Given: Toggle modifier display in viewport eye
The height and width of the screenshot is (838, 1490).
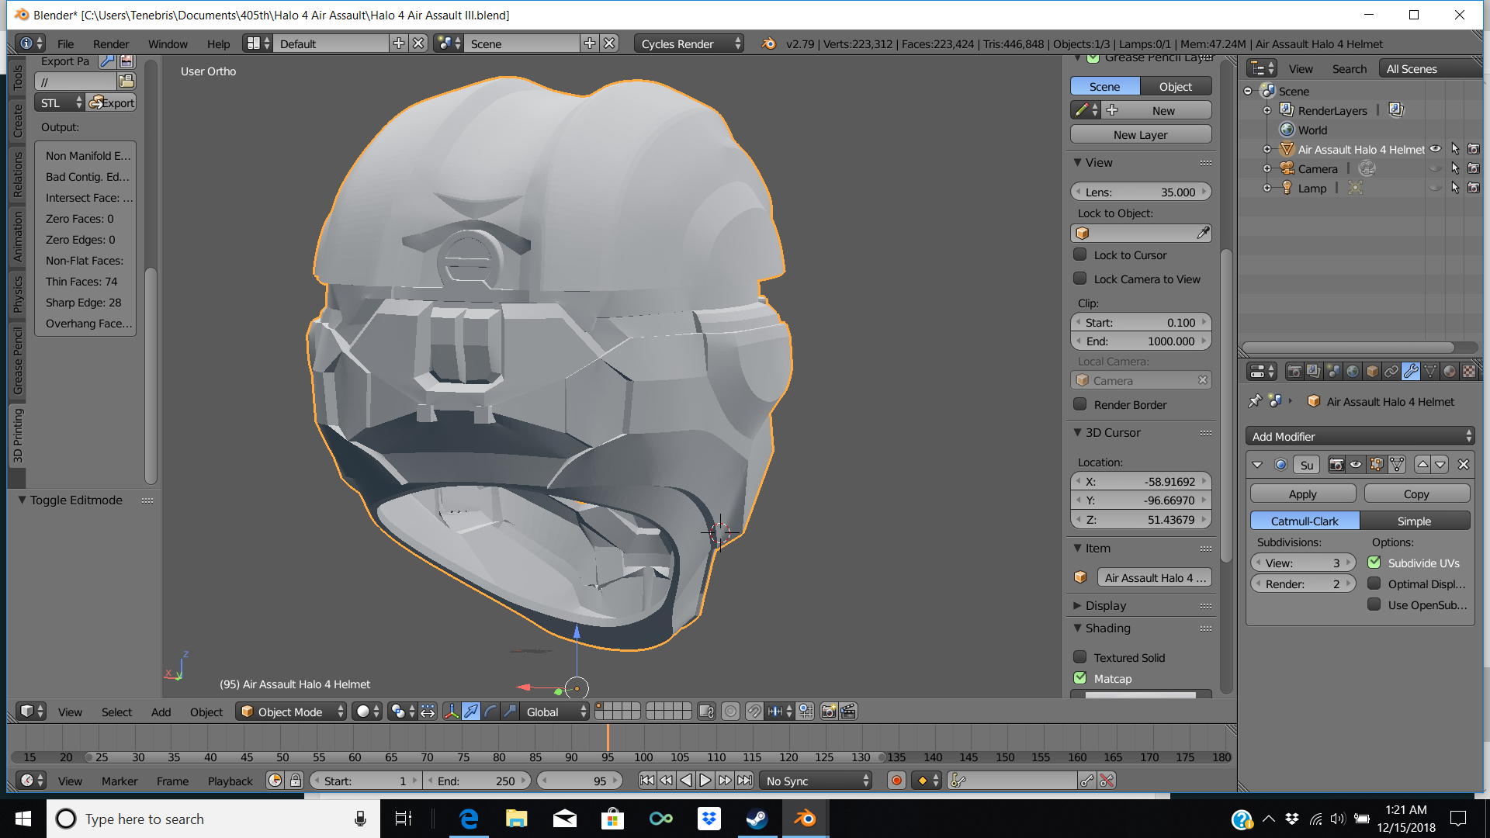Looking at the screenshot, I should point(1356,465).
